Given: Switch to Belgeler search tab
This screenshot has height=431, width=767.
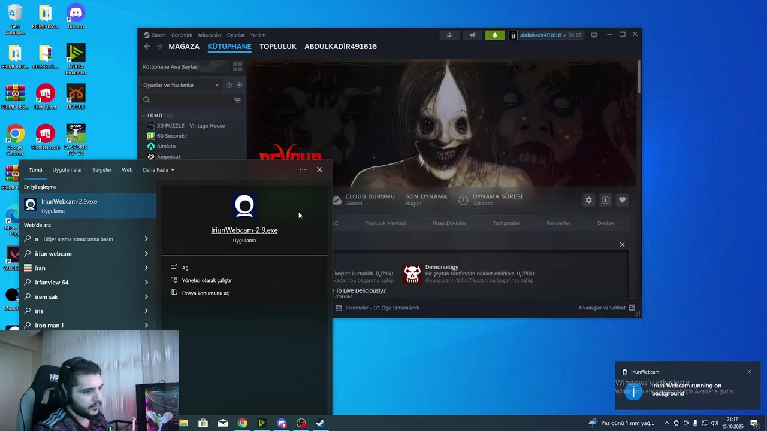Looking at the screenshot, I should pos(102,170).
